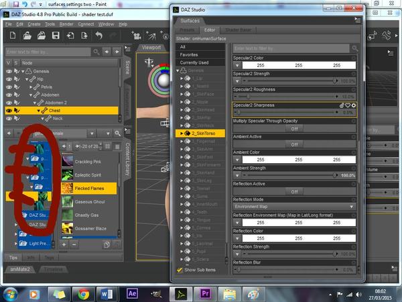Click the New Scene icon in toolbar

coord(13,35)
